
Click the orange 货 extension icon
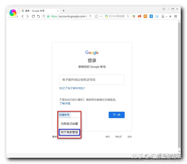click(145, 16)
